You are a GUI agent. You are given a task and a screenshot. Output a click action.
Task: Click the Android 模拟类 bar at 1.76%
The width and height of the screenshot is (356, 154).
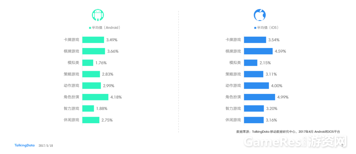[88, 63]
